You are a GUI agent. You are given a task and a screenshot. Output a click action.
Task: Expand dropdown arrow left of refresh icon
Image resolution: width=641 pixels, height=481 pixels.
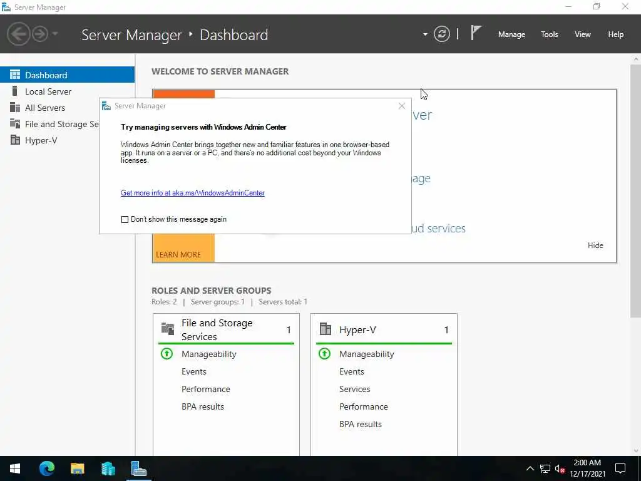click(x=425, y=34)
